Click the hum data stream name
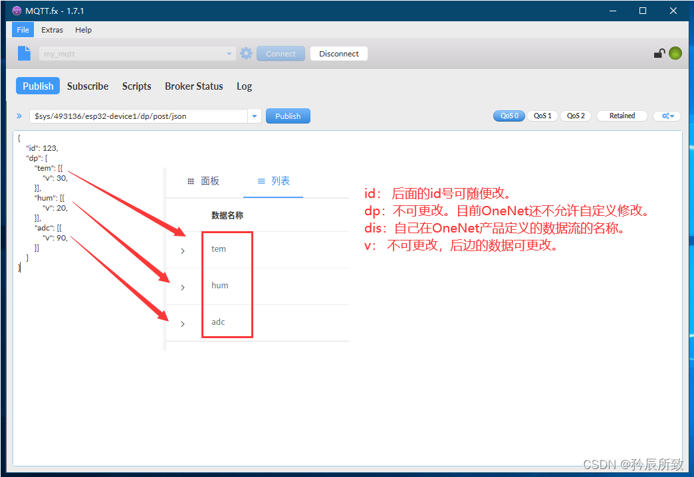The image size is (694, 477). [x=219, y=286]
